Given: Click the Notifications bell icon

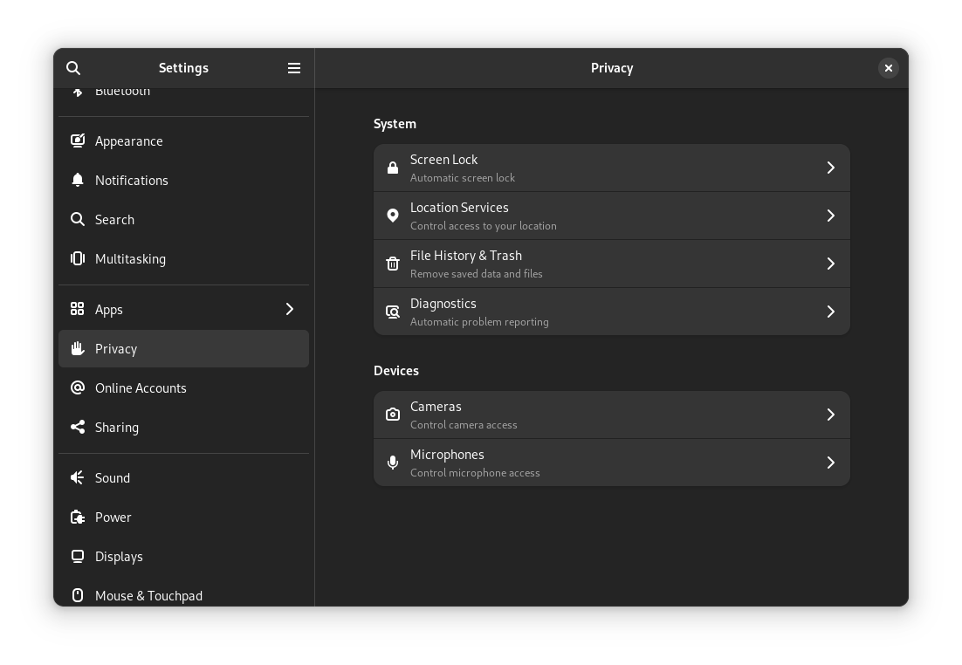Looking at the screenshot, I should [78, 180].
